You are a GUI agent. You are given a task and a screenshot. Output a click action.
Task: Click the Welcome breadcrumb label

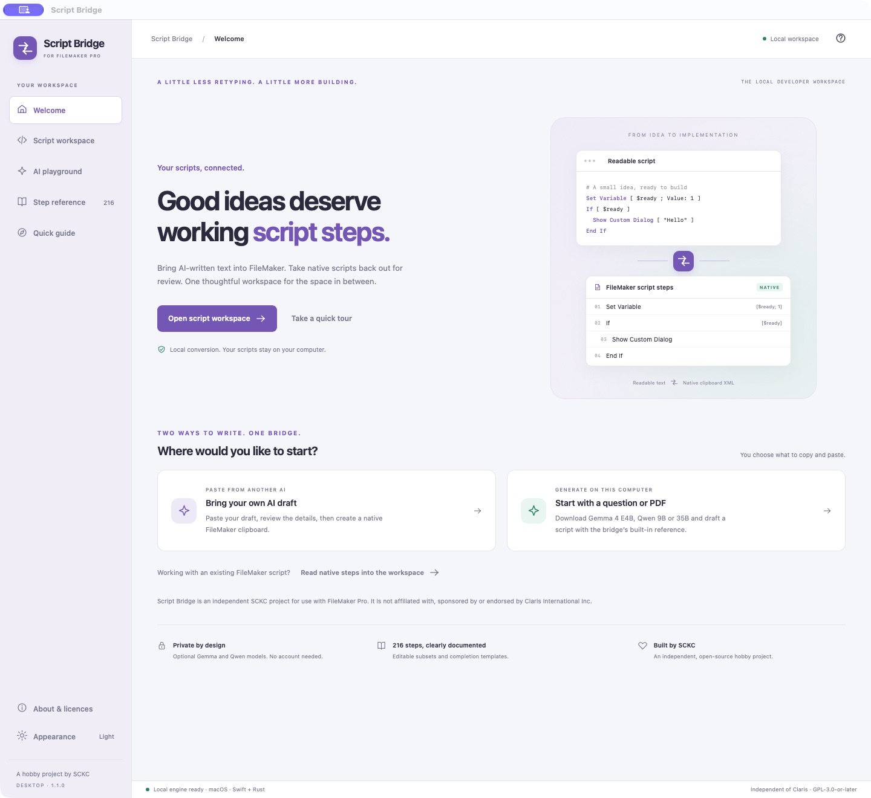(x=229, y=39)
